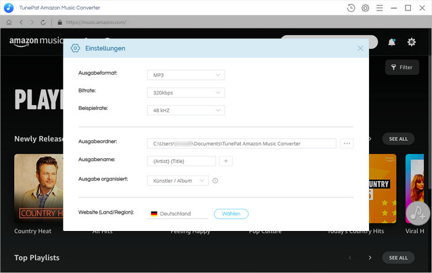432x273 pixels.
Task: Click the music.amazon.com address bar
Action: [x=96, y=22]
